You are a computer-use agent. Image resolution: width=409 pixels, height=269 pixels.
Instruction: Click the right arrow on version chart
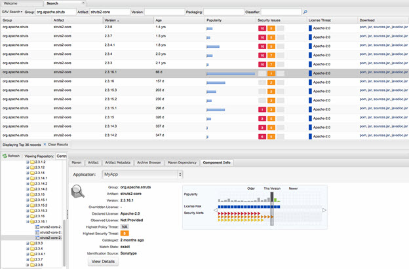tap(324, 210)
